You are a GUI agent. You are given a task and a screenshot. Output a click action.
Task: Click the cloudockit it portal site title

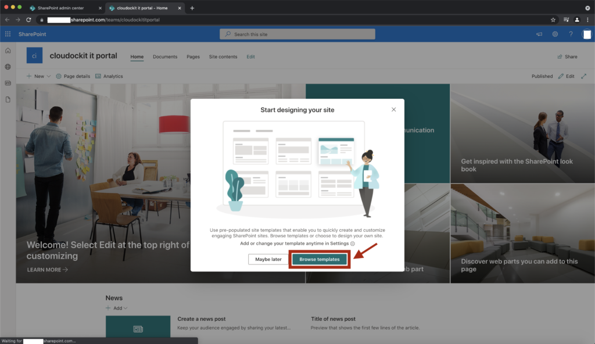(x=84, y=56)
